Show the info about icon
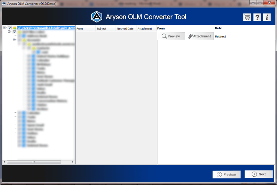The image size is (277, 185). pyautogui.click(x=267, y=17)
